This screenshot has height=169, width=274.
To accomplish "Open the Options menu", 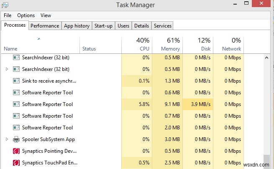I will pyautogui.click(x=26, y=15).
